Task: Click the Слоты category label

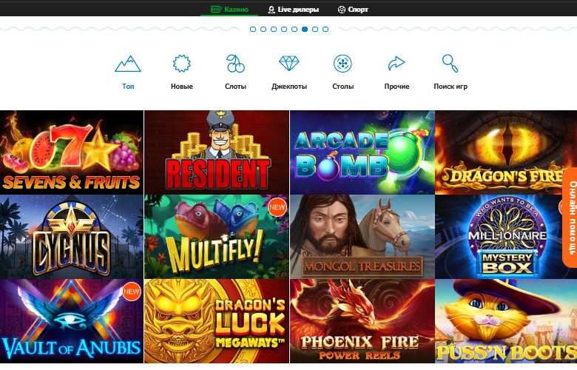Action: click(x=235, y=86)
